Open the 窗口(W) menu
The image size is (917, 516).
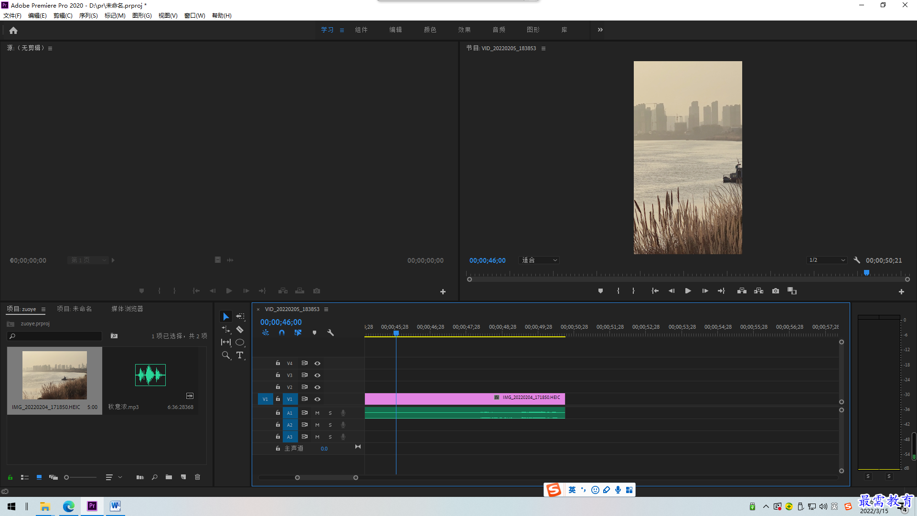pyautogui.click(x=195, y=15)
